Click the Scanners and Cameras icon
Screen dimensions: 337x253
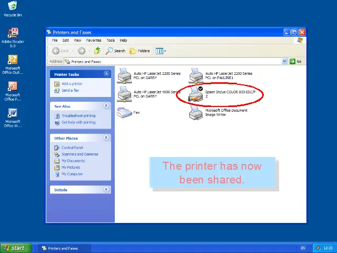(x=57, y=154)
